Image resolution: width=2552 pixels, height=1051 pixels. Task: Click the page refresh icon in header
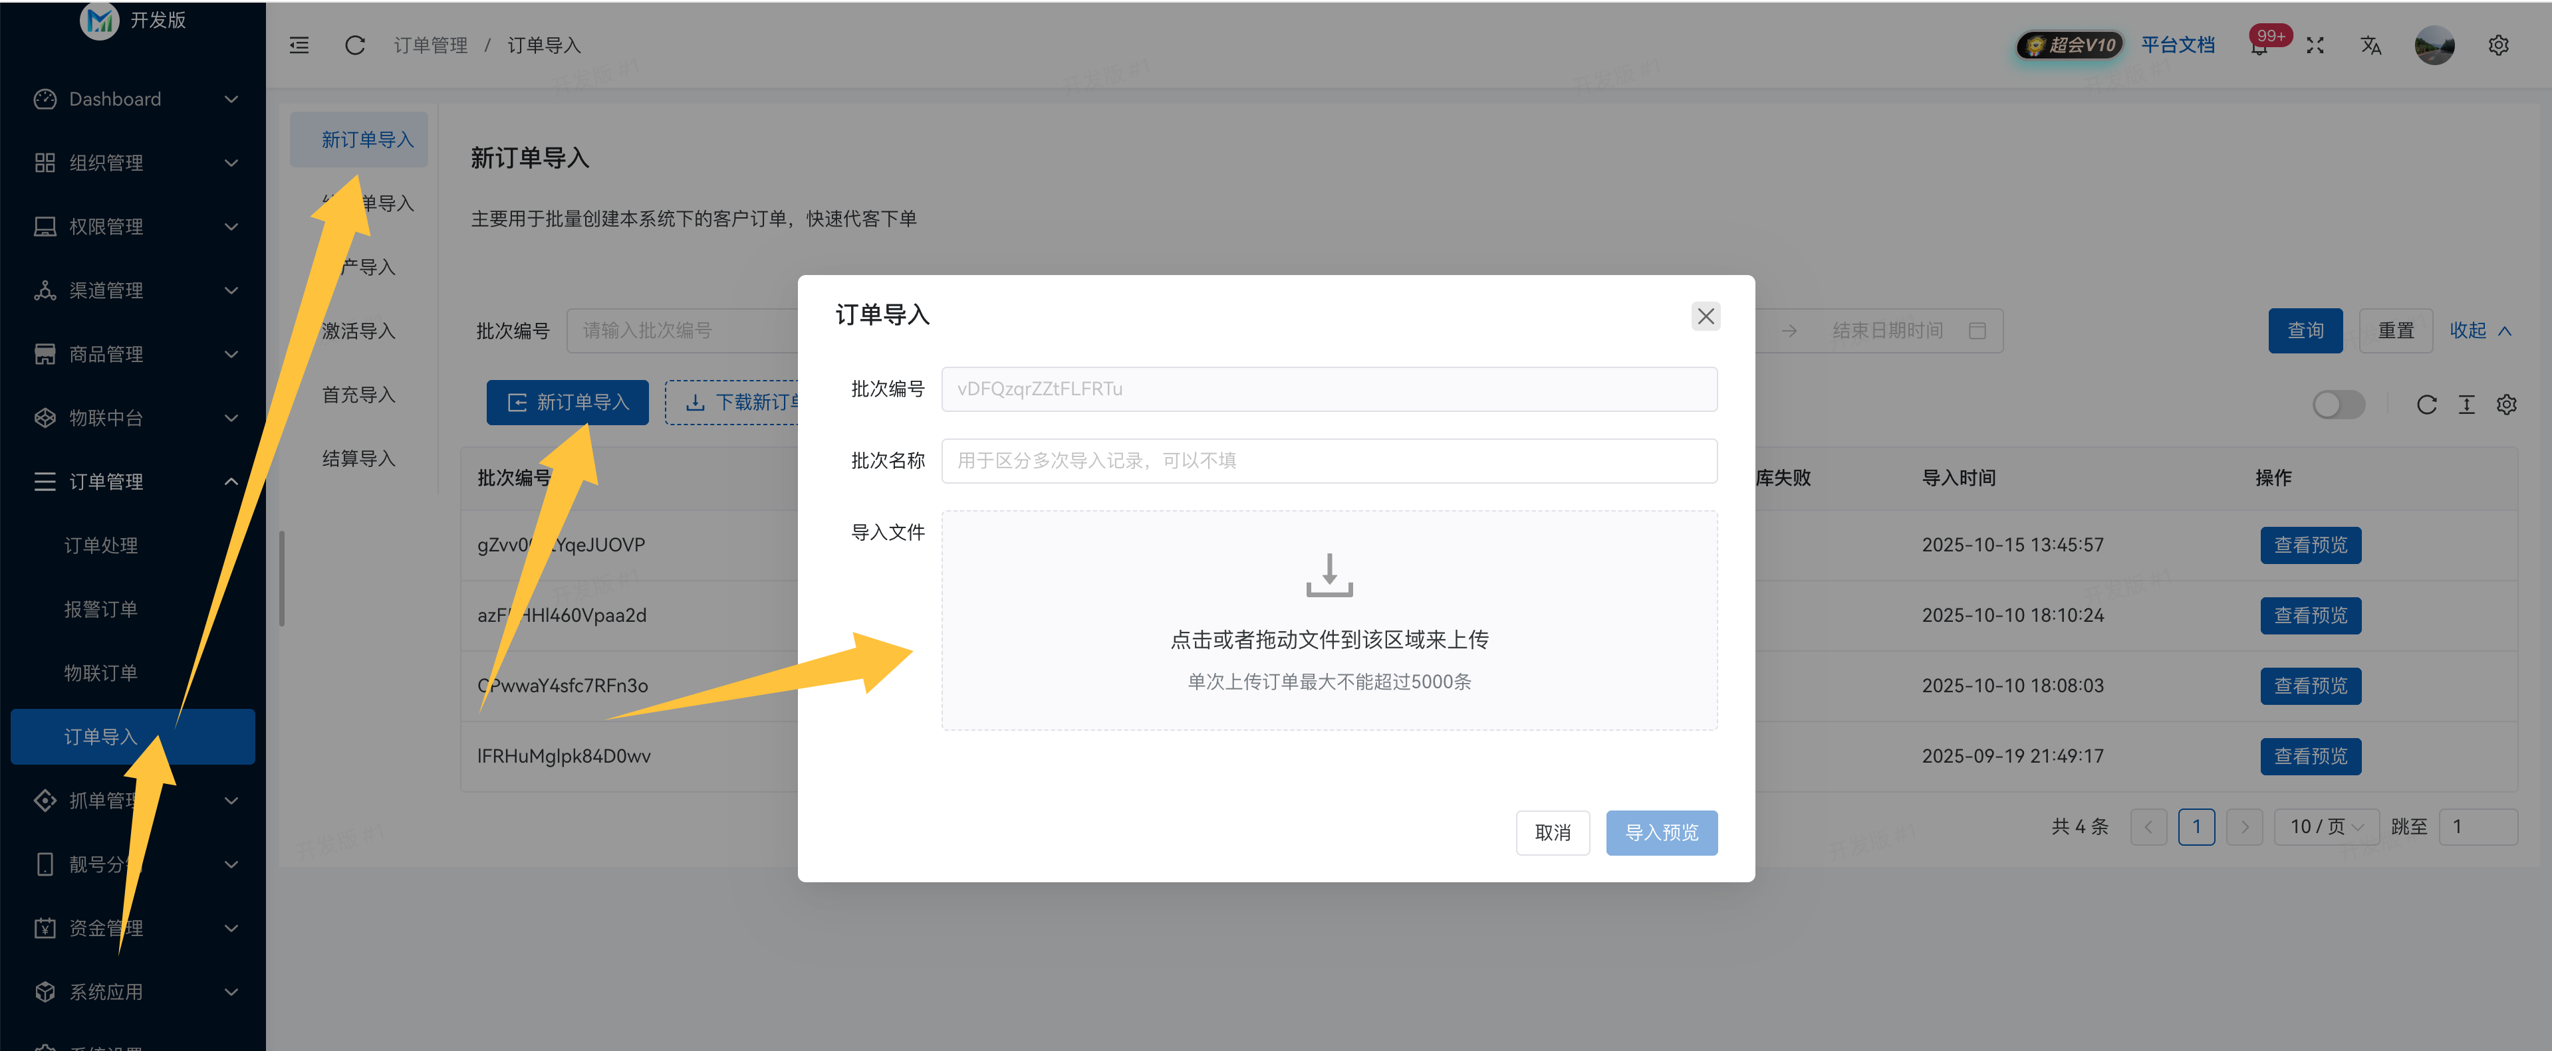pos(354,46)
